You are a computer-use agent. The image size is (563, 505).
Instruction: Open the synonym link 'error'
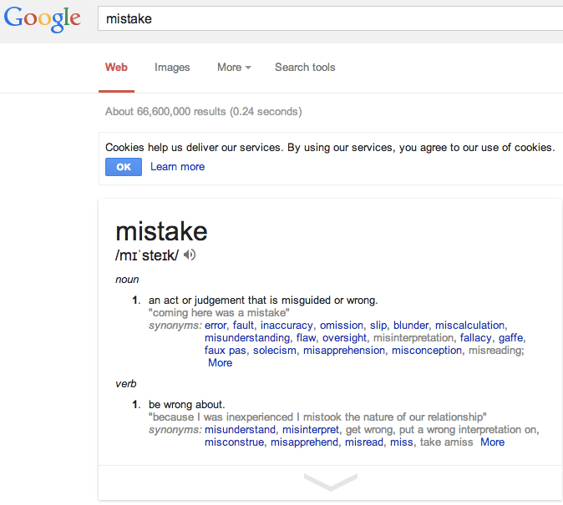(216, 326)
